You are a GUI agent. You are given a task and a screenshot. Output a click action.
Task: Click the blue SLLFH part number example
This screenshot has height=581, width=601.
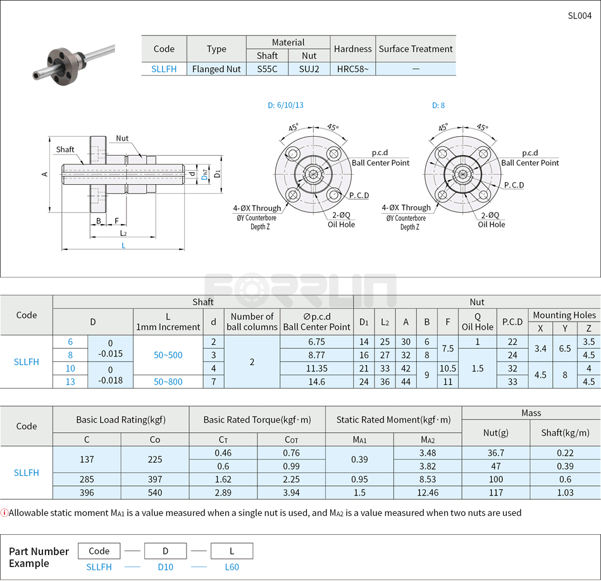coord(99,567)
